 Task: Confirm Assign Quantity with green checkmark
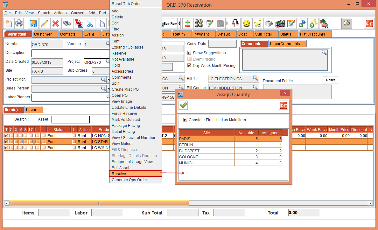183,105
